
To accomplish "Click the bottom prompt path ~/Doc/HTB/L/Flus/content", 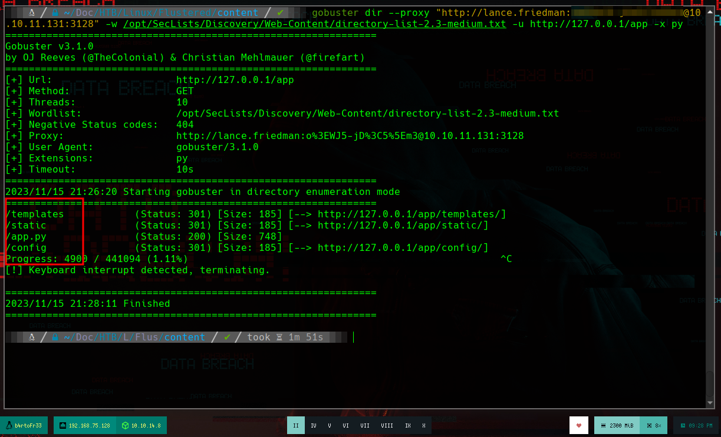I will click(x=134, y=337).
